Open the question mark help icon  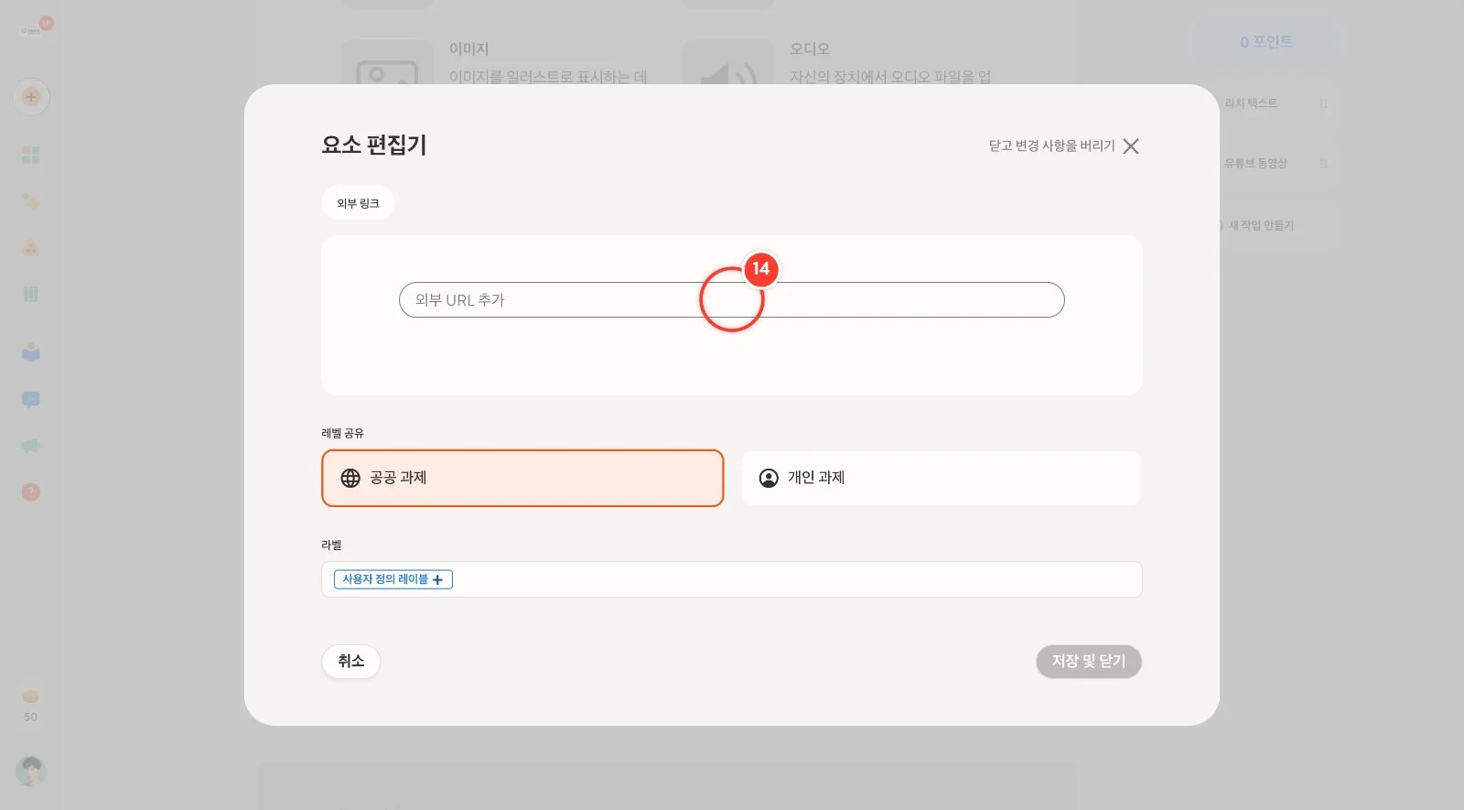pos(31,492)
